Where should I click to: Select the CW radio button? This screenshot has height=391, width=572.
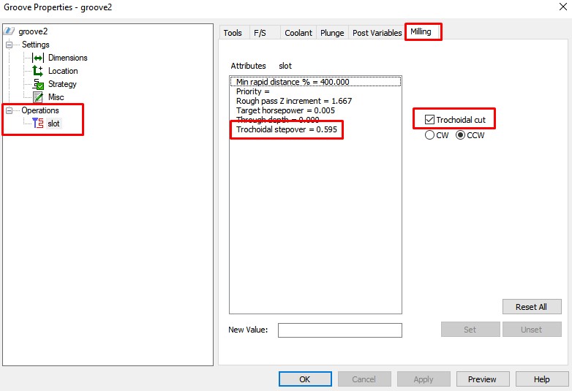tap(429, 135)
